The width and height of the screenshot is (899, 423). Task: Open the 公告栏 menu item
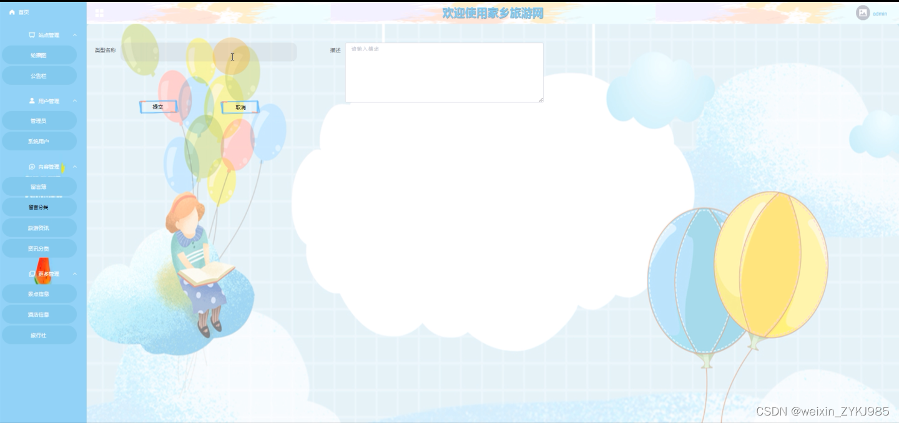click(39, 76)
